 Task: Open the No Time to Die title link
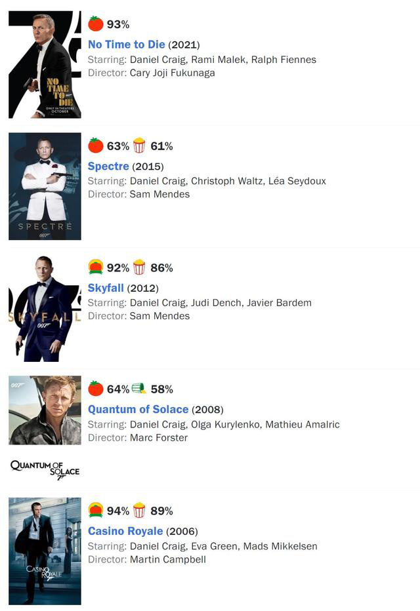click(127, 45)
